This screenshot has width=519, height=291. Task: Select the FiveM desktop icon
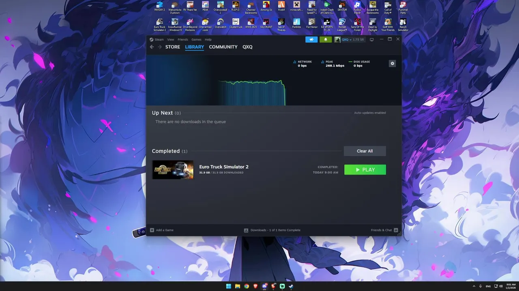click(x=281, y=7)
